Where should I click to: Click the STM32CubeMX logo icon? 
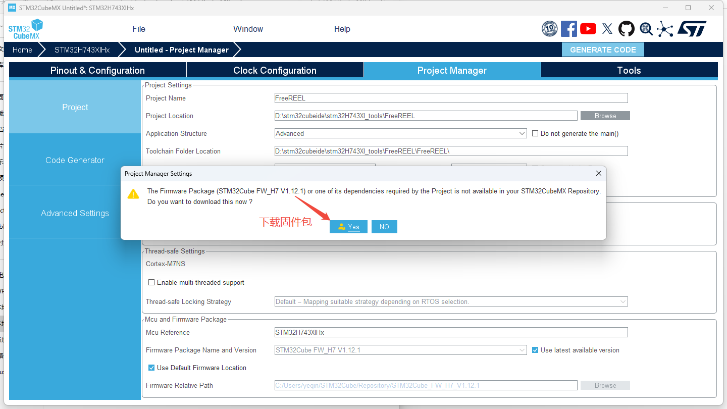click(25, 29)
